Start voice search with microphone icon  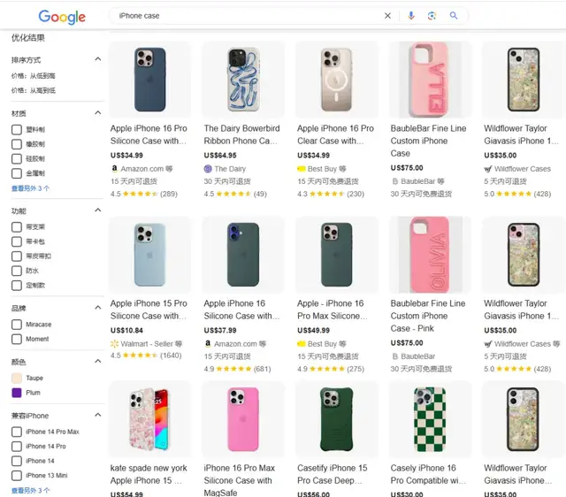point(411,16)
